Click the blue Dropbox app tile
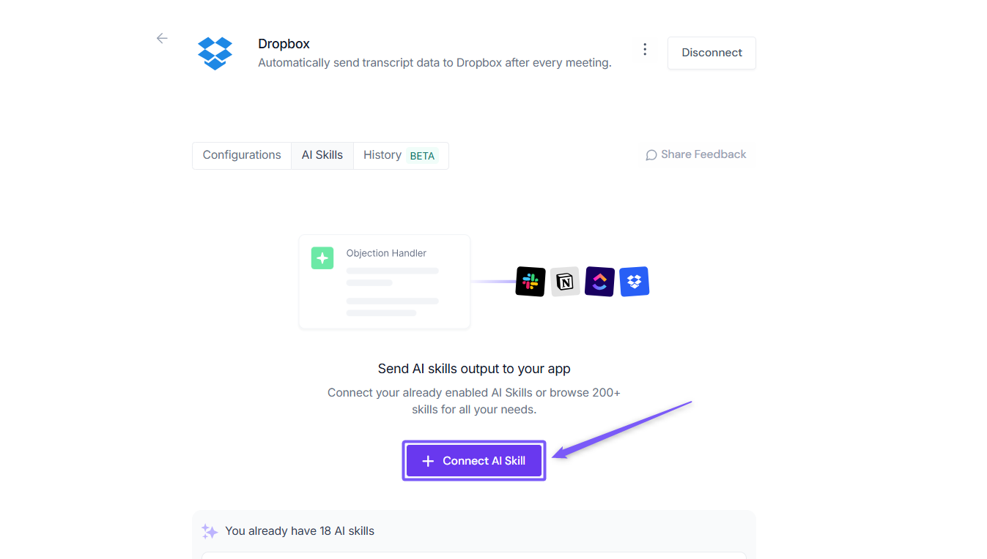Screen dimensions: 987x559 (635, 282)
